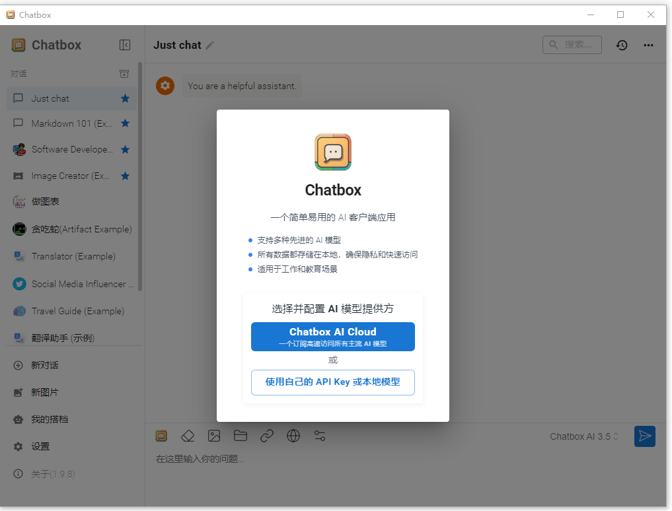Toggle star on Software Developer conversation
672x511 pixels.
coord(125,149)
